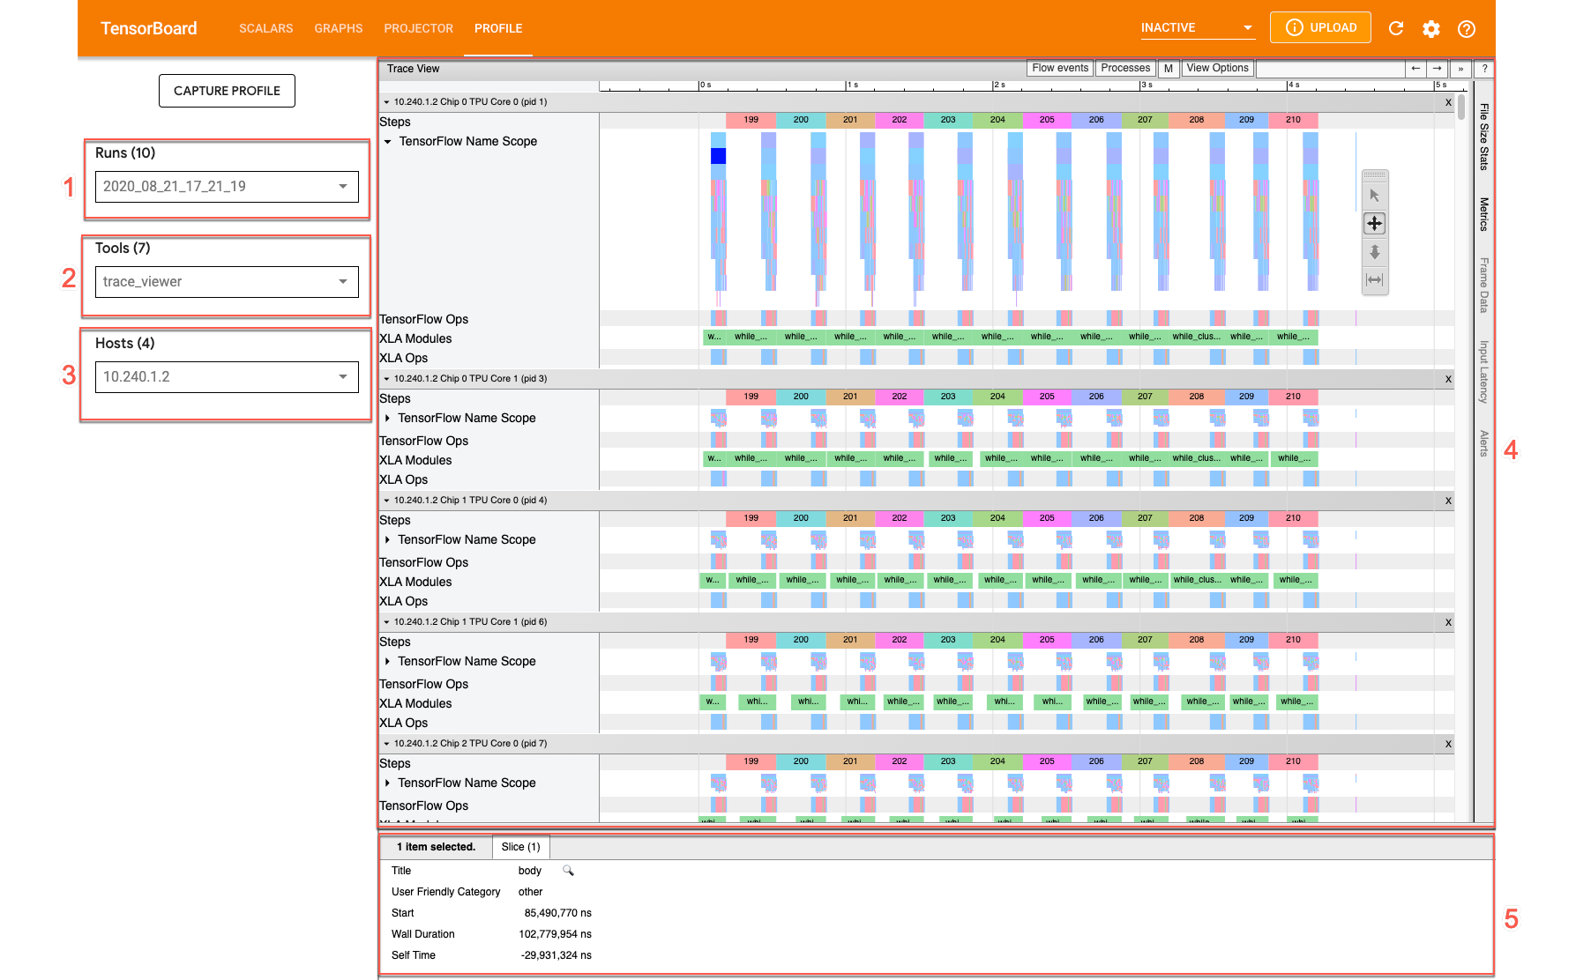Switch to the SCALARS tab

pyautogui.click(x=266, y=28)
